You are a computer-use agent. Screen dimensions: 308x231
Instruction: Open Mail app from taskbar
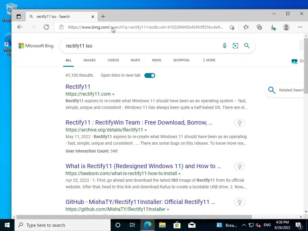(x=192, y=225)
